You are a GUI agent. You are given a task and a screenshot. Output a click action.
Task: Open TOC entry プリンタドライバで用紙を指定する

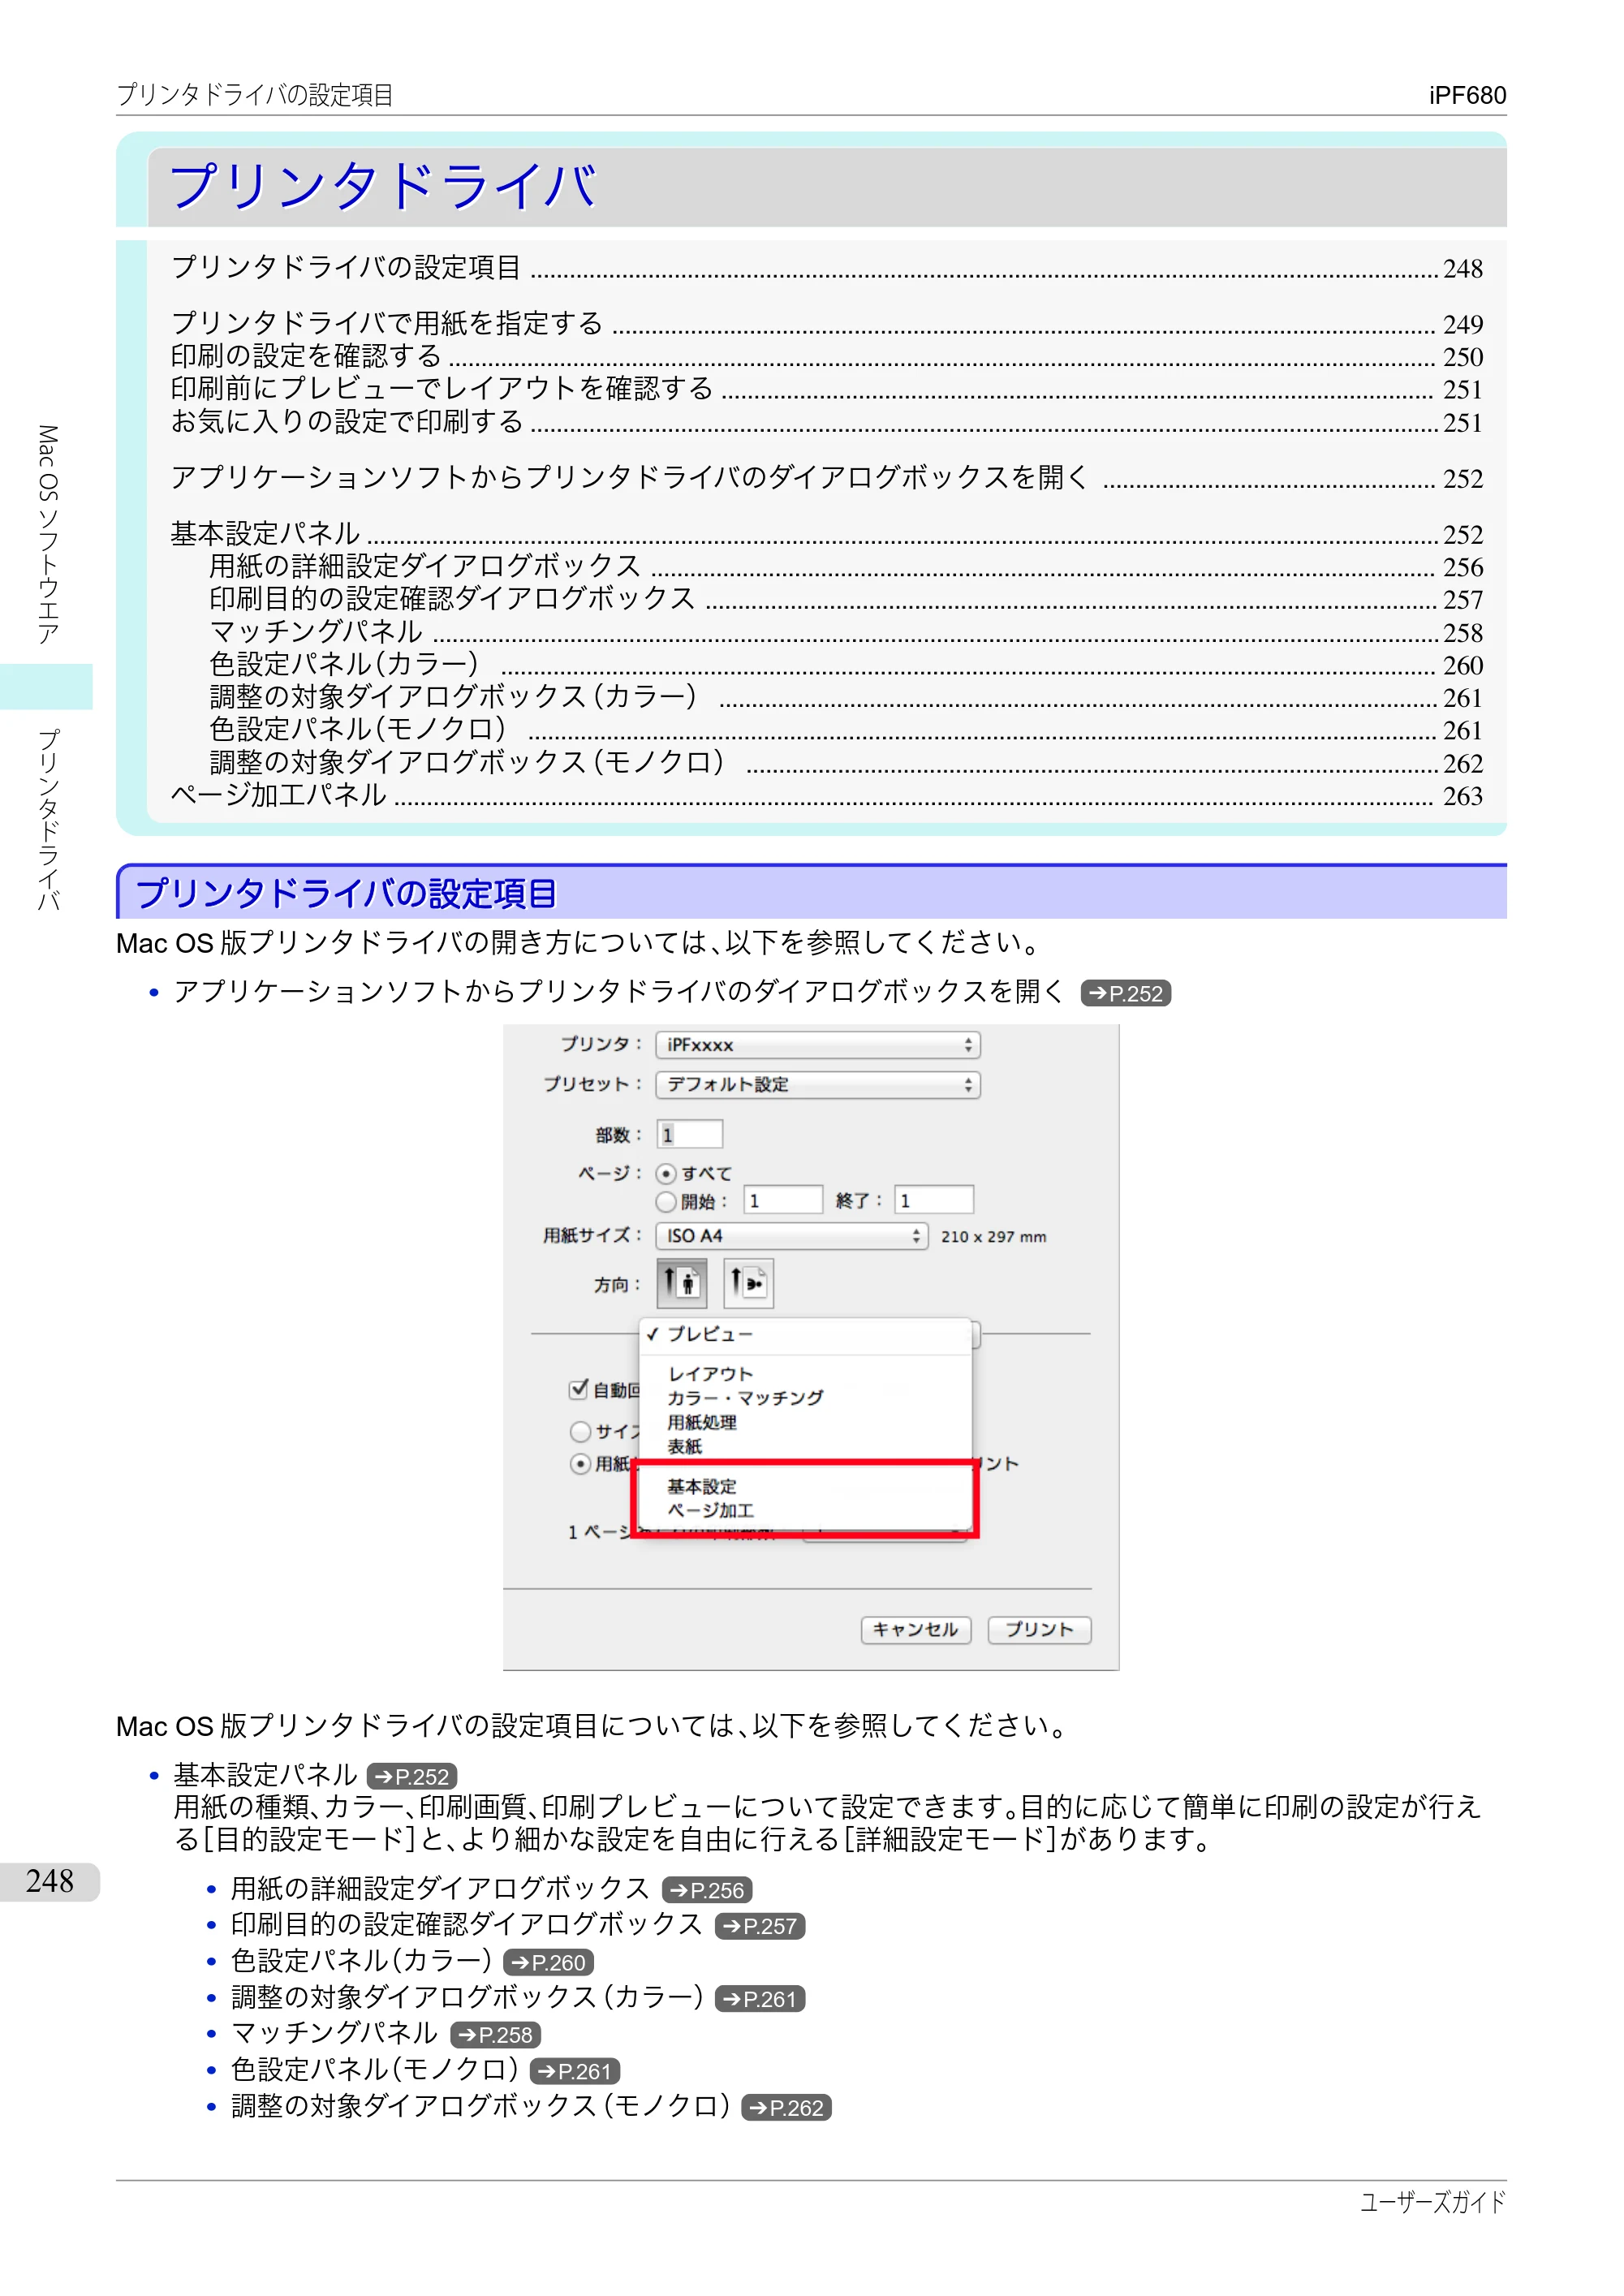click(x=826, y=323)
